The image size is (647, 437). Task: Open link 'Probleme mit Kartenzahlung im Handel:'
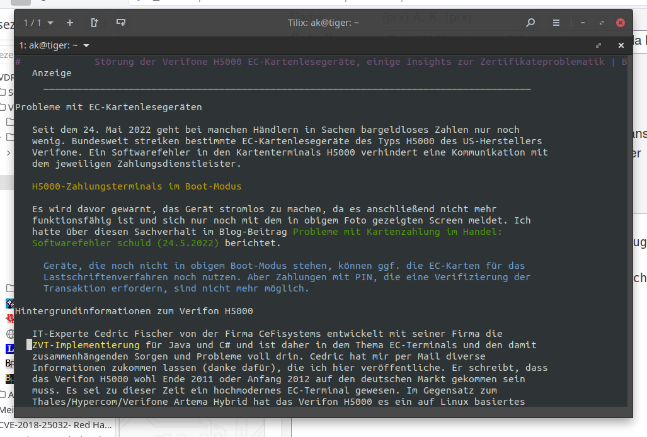tap(398, 232)
